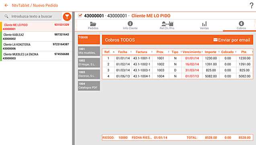
Task: Filter by supplier 1002 El Hogar, S.L.
Action: pos(89,63)
